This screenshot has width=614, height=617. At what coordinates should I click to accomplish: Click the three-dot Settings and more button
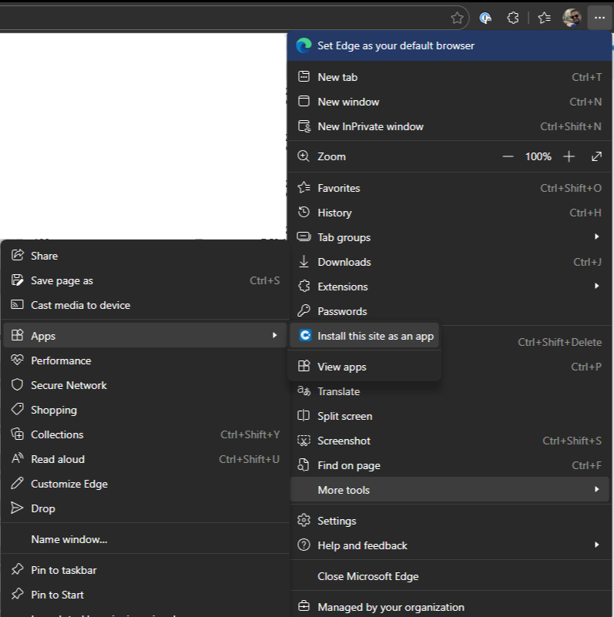tap(599, 18)
